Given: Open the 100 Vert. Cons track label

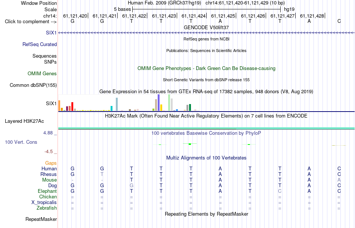Looking at the screenshot, I should click(x=21, y=142).
